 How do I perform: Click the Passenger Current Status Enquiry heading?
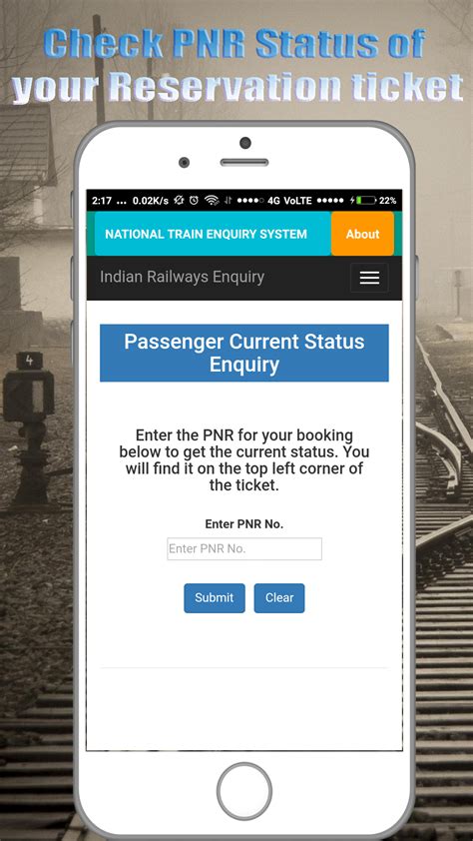pos(244,353)
